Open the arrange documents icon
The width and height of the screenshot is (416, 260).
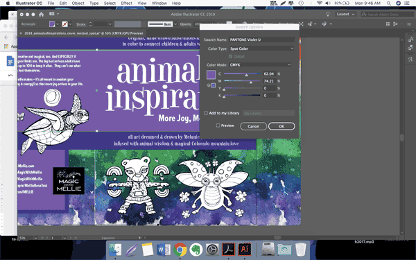52,14
